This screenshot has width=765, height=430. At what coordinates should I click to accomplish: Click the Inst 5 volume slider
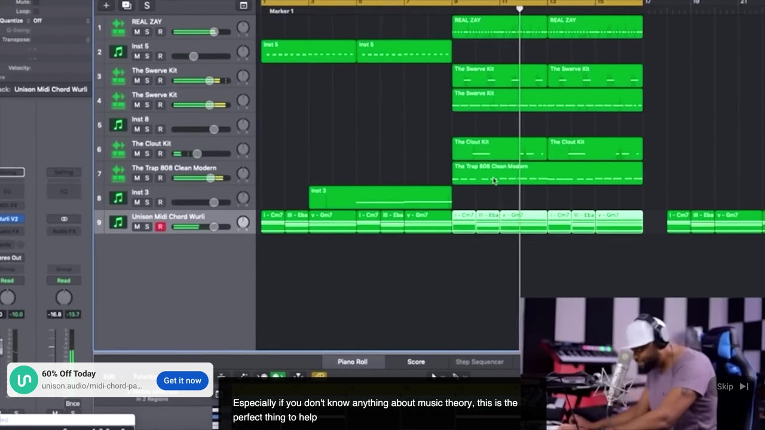pos(201,56)
